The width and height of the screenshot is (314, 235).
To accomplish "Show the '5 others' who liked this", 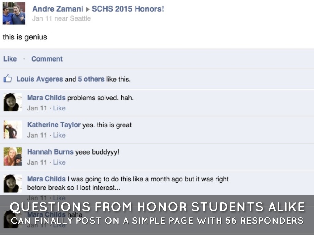I will [x=91, y=79].
